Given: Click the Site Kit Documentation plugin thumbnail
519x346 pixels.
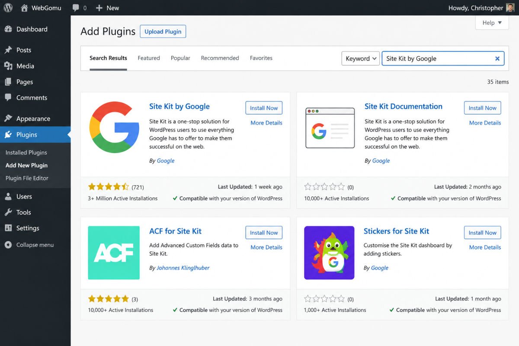Looking at the screenshot, I should [330, 128].
